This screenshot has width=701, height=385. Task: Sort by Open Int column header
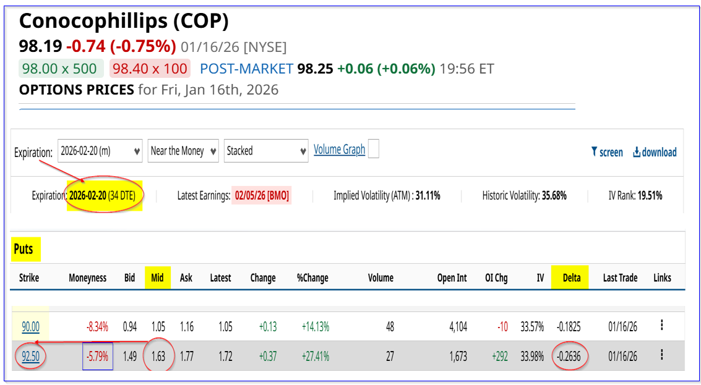click(x=452, y=277)
